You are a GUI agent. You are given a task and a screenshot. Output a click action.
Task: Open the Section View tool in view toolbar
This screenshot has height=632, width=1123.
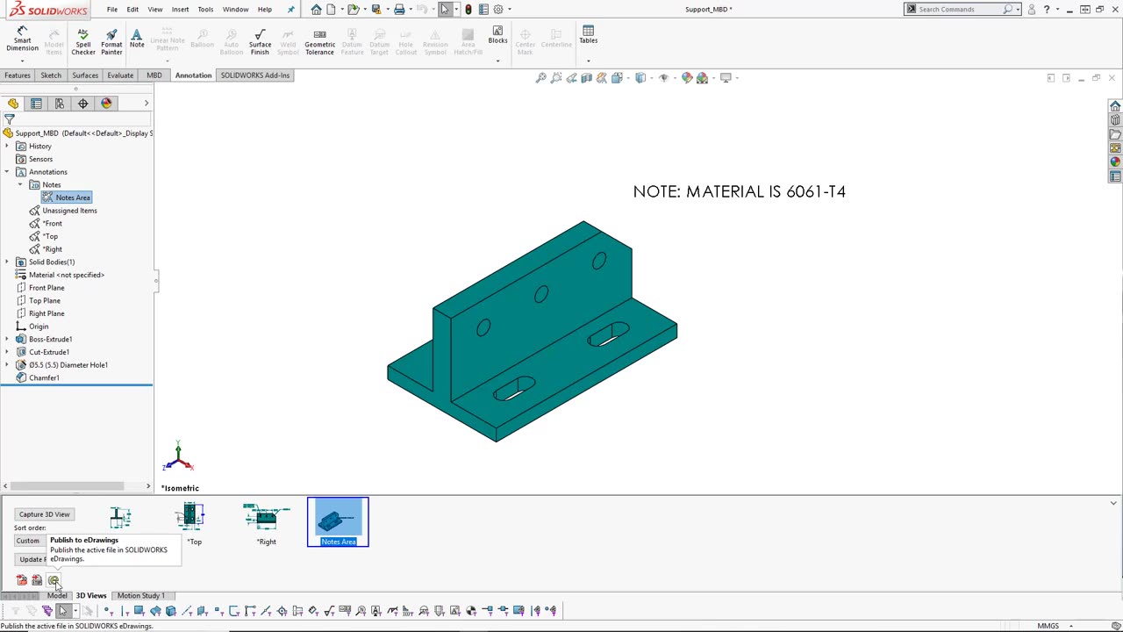tap(586, 78)
